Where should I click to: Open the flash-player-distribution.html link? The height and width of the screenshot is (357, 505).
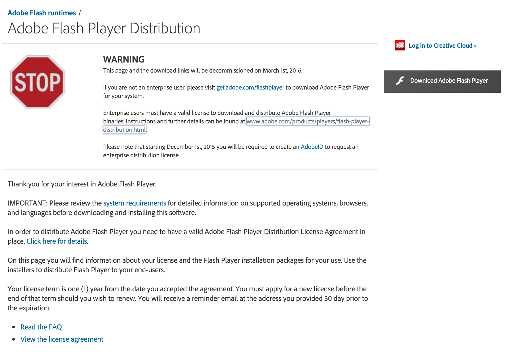pos(308,122)
